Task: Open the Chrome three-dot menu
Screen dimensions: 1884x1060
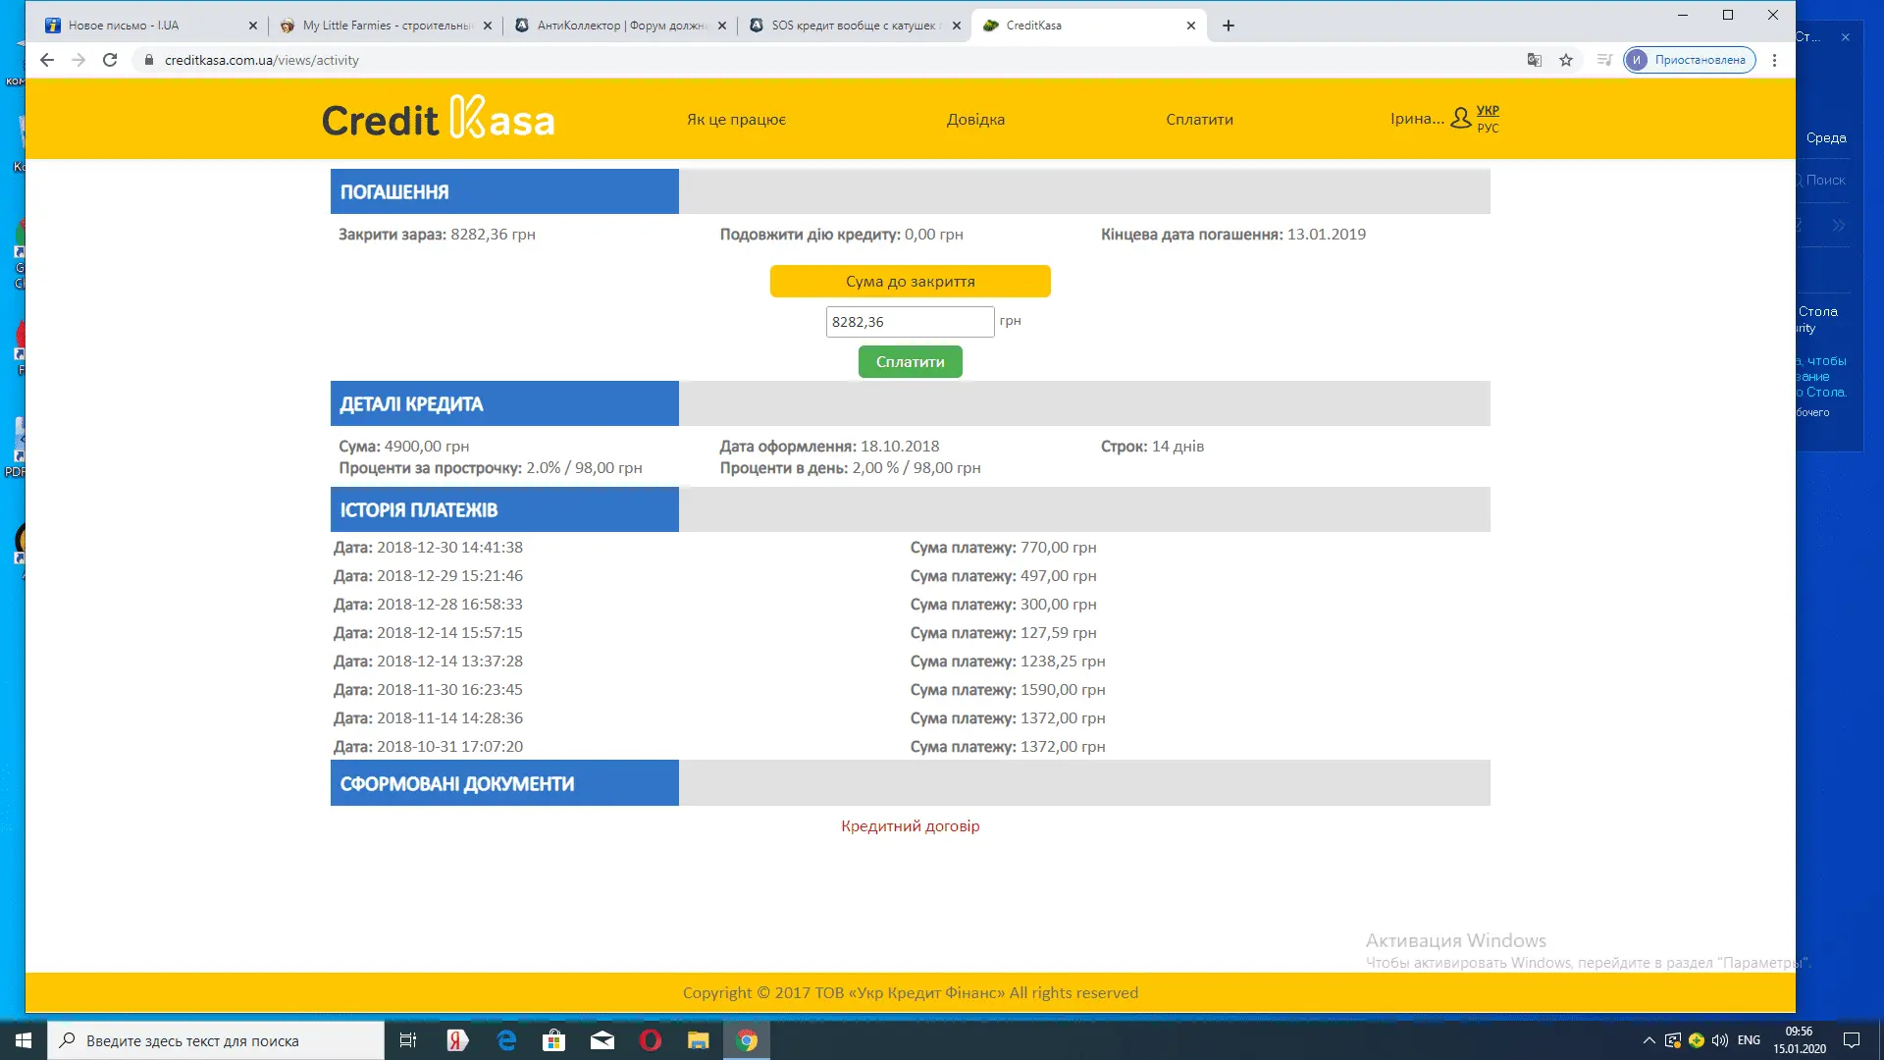Action: (x=1774, y=60)
